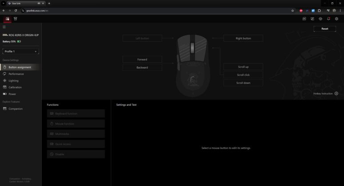
Task: Collapse the sidebar with the hamburger menu icon
Action: (x=4, y=27)
